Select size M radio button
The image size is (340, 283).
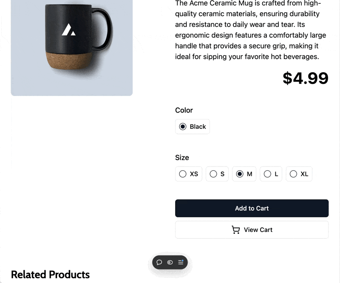[240, 174]
